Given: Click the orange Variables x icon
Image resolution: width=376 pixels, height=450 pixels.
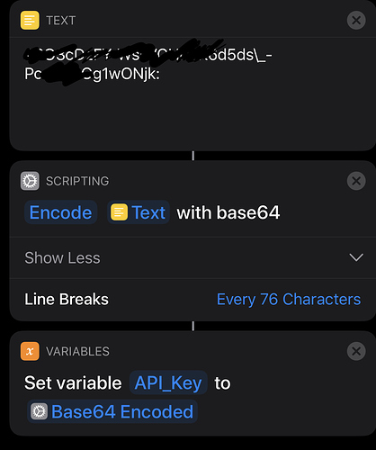Looking at the screenshot, I should tap(30, 351).
